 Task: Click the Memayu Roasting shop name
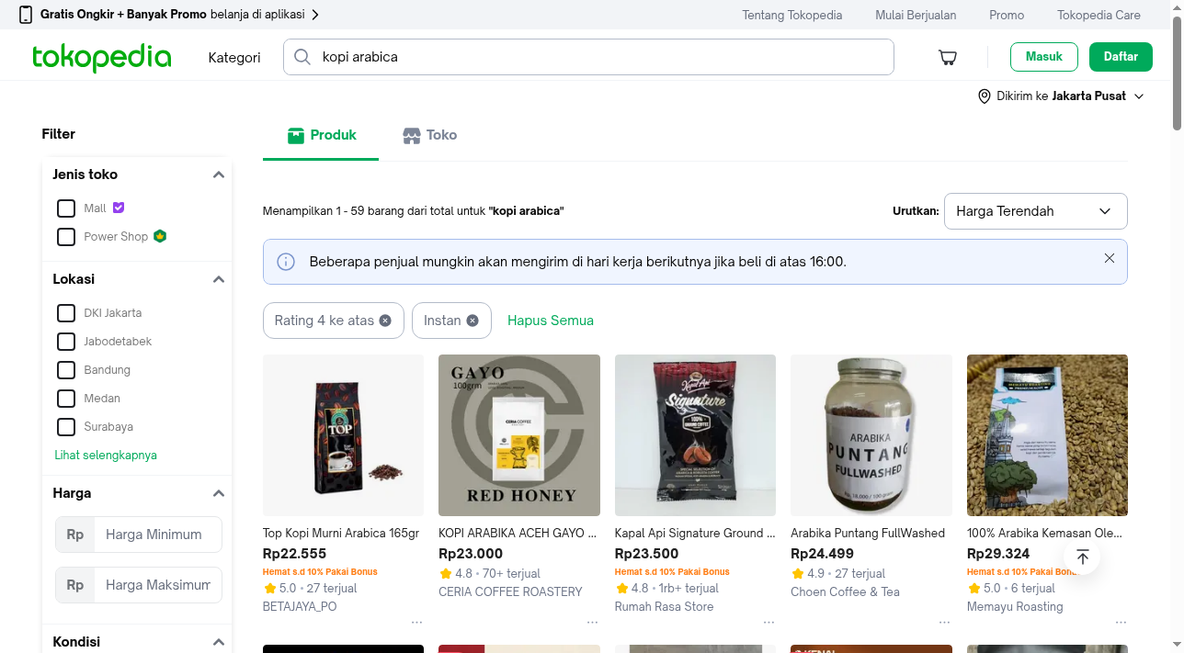pos(1015,606)
